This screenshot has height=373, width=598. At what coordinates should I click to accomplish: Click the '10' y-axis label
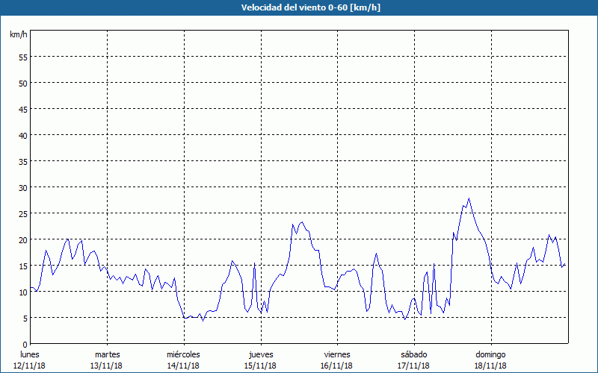coord(23,292)
